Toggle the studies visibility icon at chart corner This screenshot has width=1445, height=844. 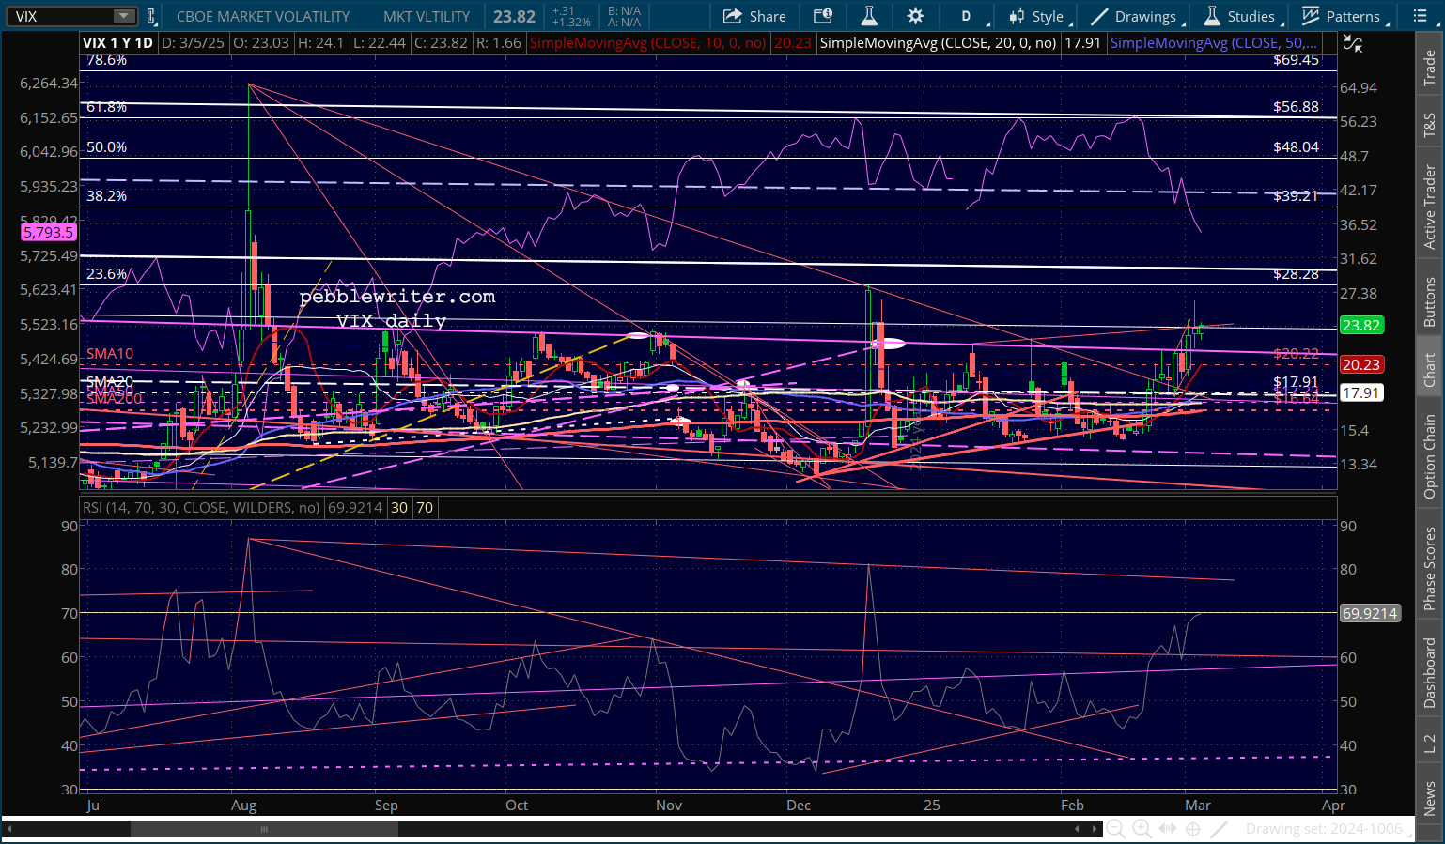1353,43
